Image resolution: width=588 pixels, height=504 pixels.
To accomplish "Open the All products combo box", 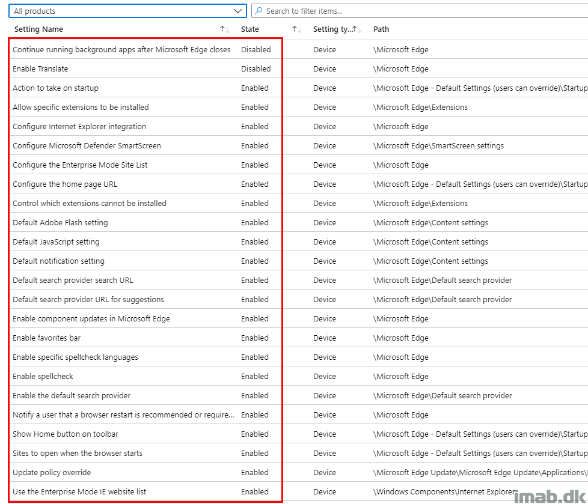I will (127, 11).
